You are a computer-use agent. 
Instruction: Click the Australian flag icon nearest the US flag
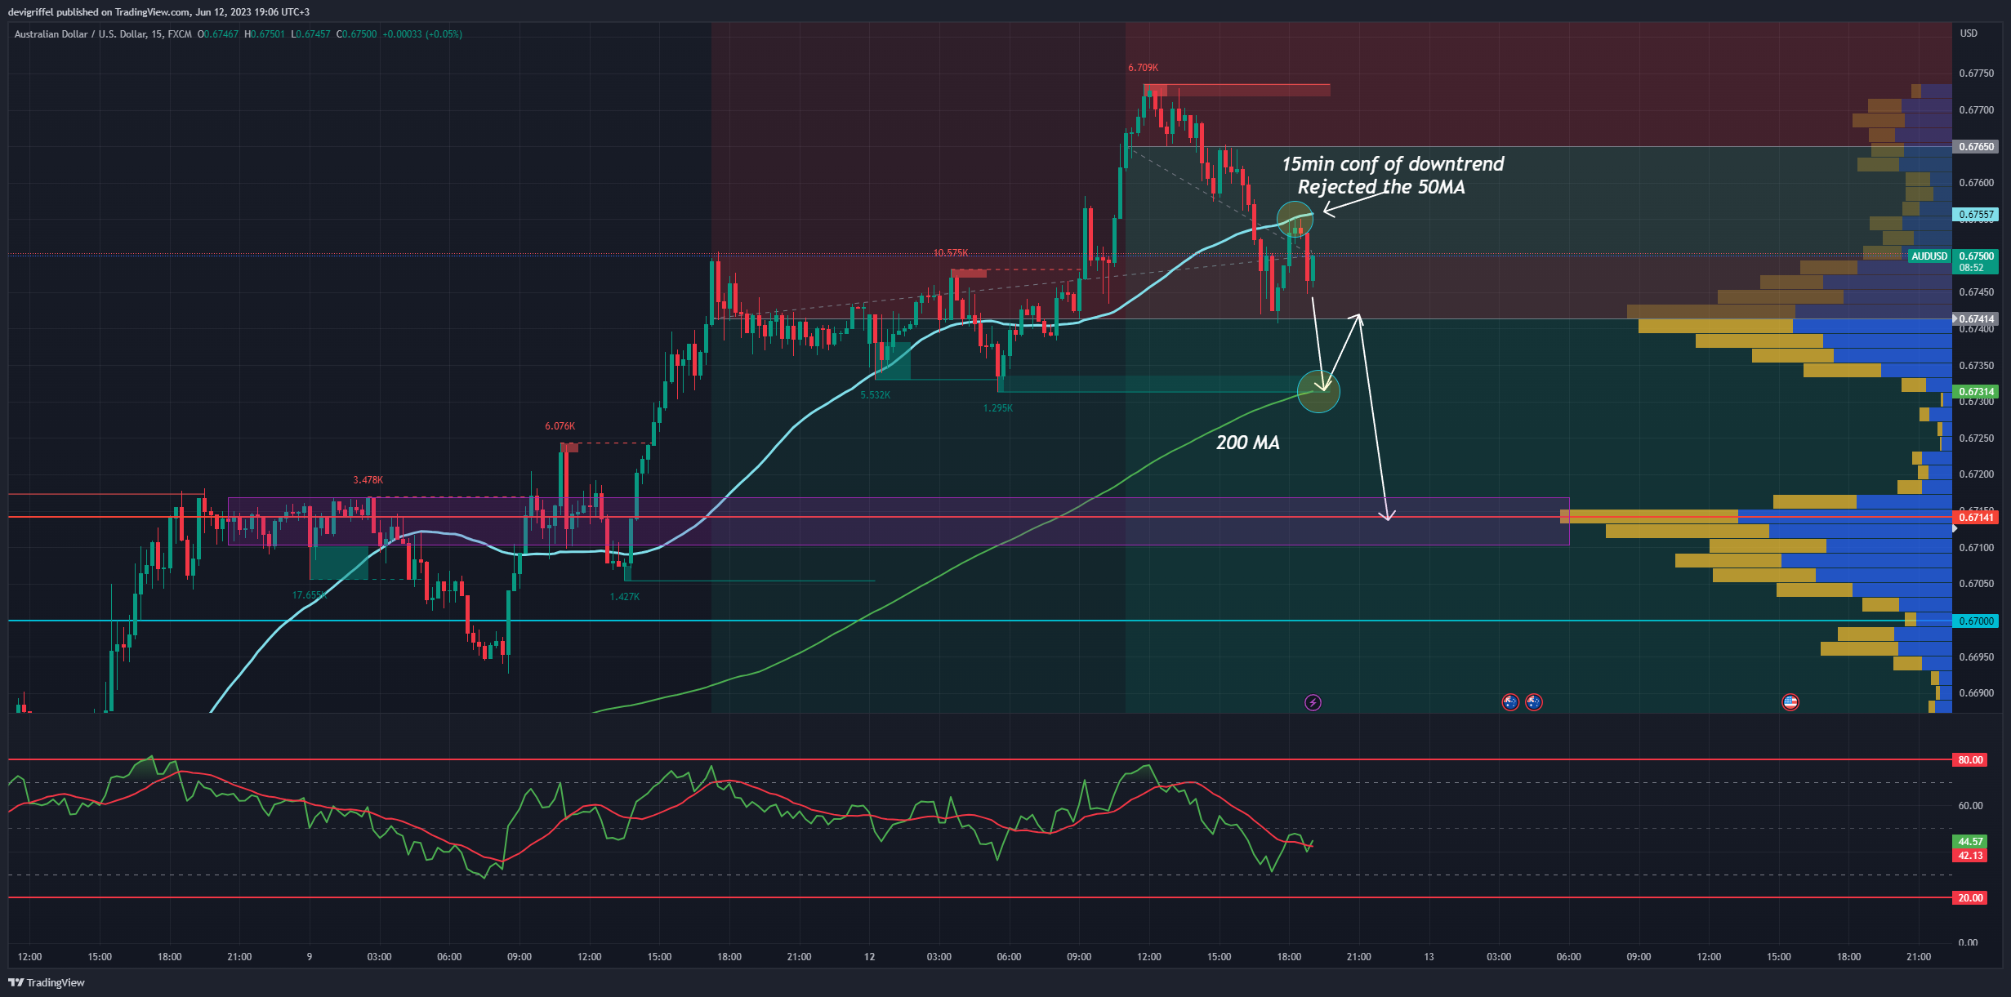coord(1534,702)
